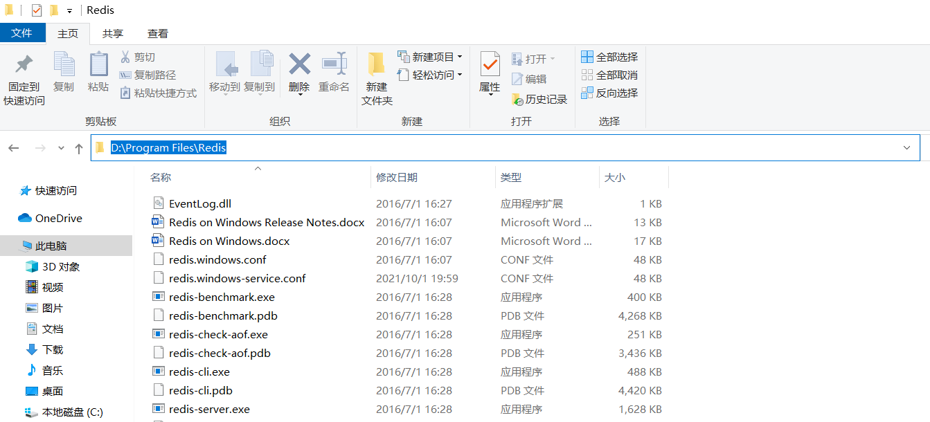
Task: Open the quick access toolbar customize dropdown
Action: click(70, 11)
